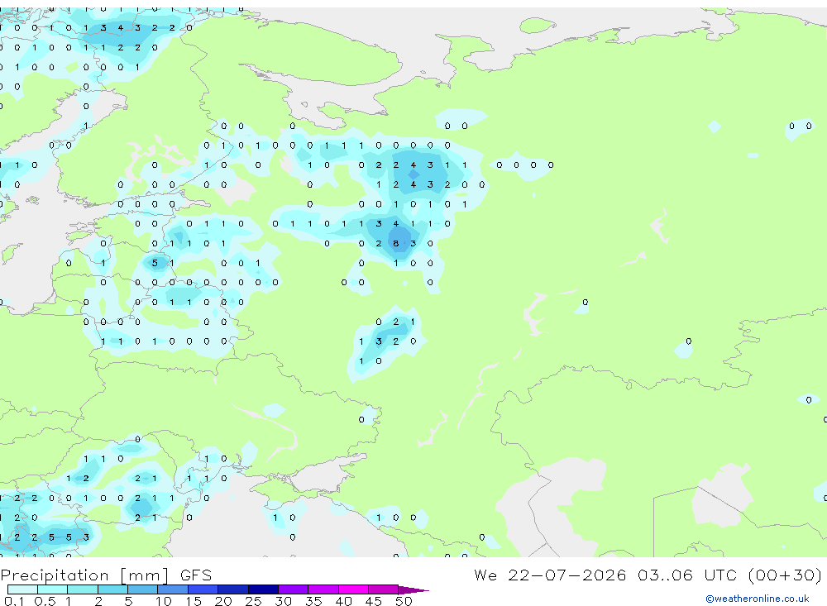This screenshot has height=606, width=827.
Task: Click the legend tick label '20'
Action: [x=223, y=601]
